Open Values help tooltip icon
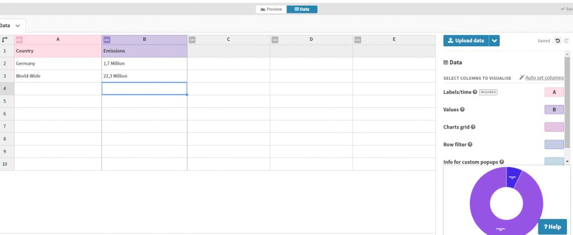This screenshot has width=573, height=235. click(x=462, y=109)
